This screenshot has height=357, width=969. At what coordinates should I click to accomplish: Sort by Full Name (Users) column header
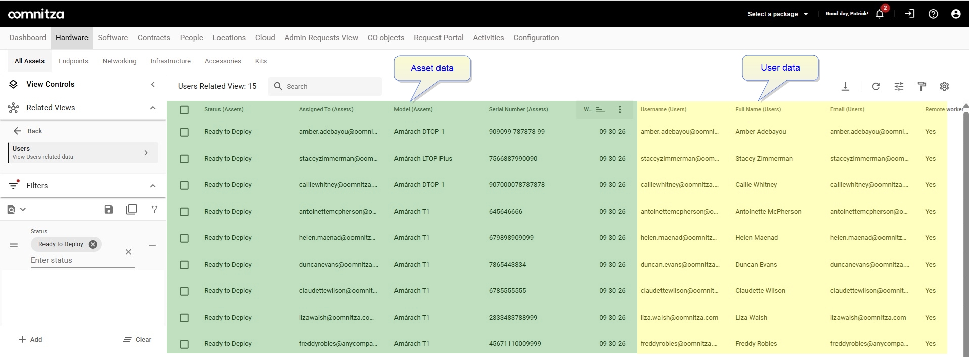point(758,109)
